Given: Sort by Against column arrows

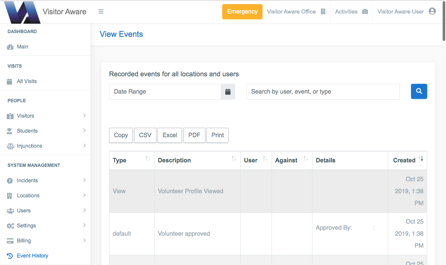Looking at the screenshot, I should click(x=306, y=159).
